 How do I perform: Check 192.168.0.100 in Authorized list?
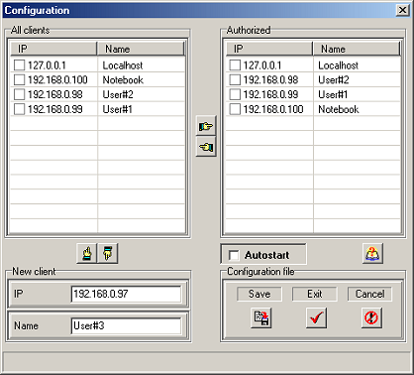tap(235, 109)
